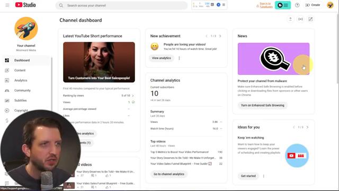This screenshot has width=339, height=191.
Task: Click the TubeBuddy teal menu button
Action: click(x=283, y=5)
